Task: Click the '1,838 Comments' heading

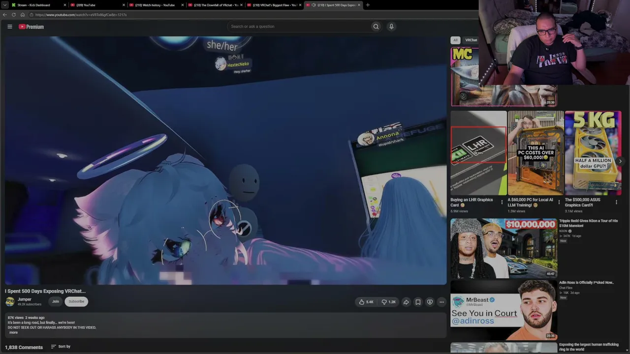Action: (24, 347)
